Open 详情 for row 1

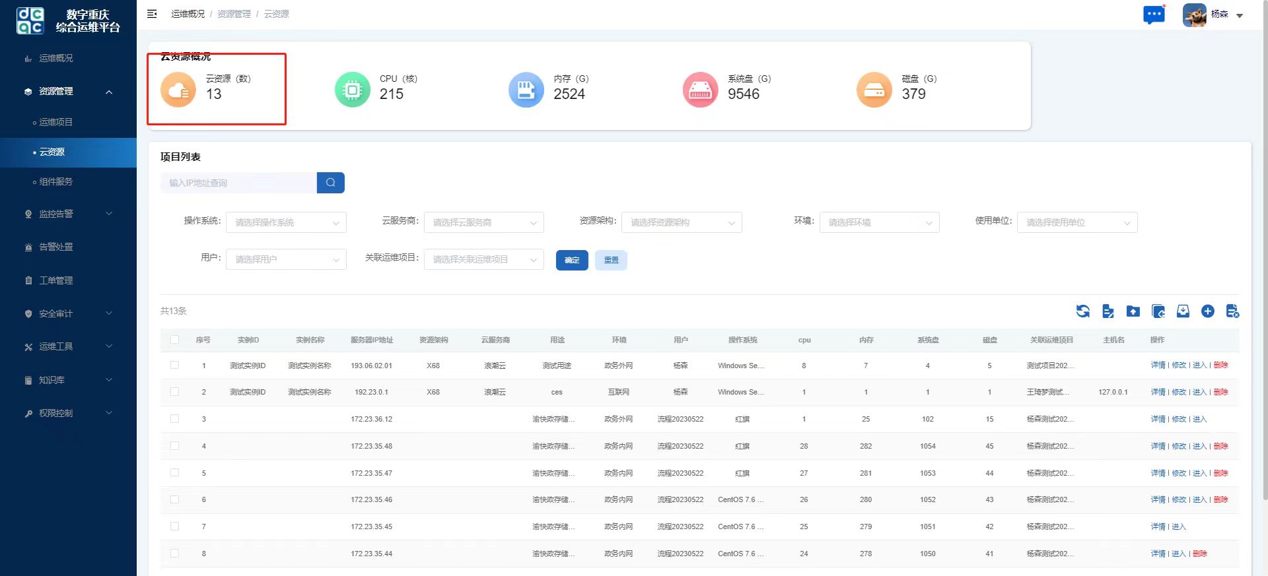click(1158, 365)
